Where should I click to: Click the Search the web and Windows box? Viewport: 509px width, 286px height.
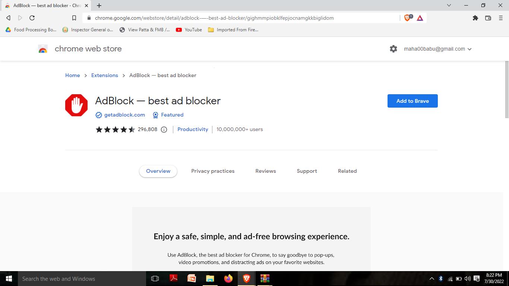pyautogui.click(x=82, y=279)
